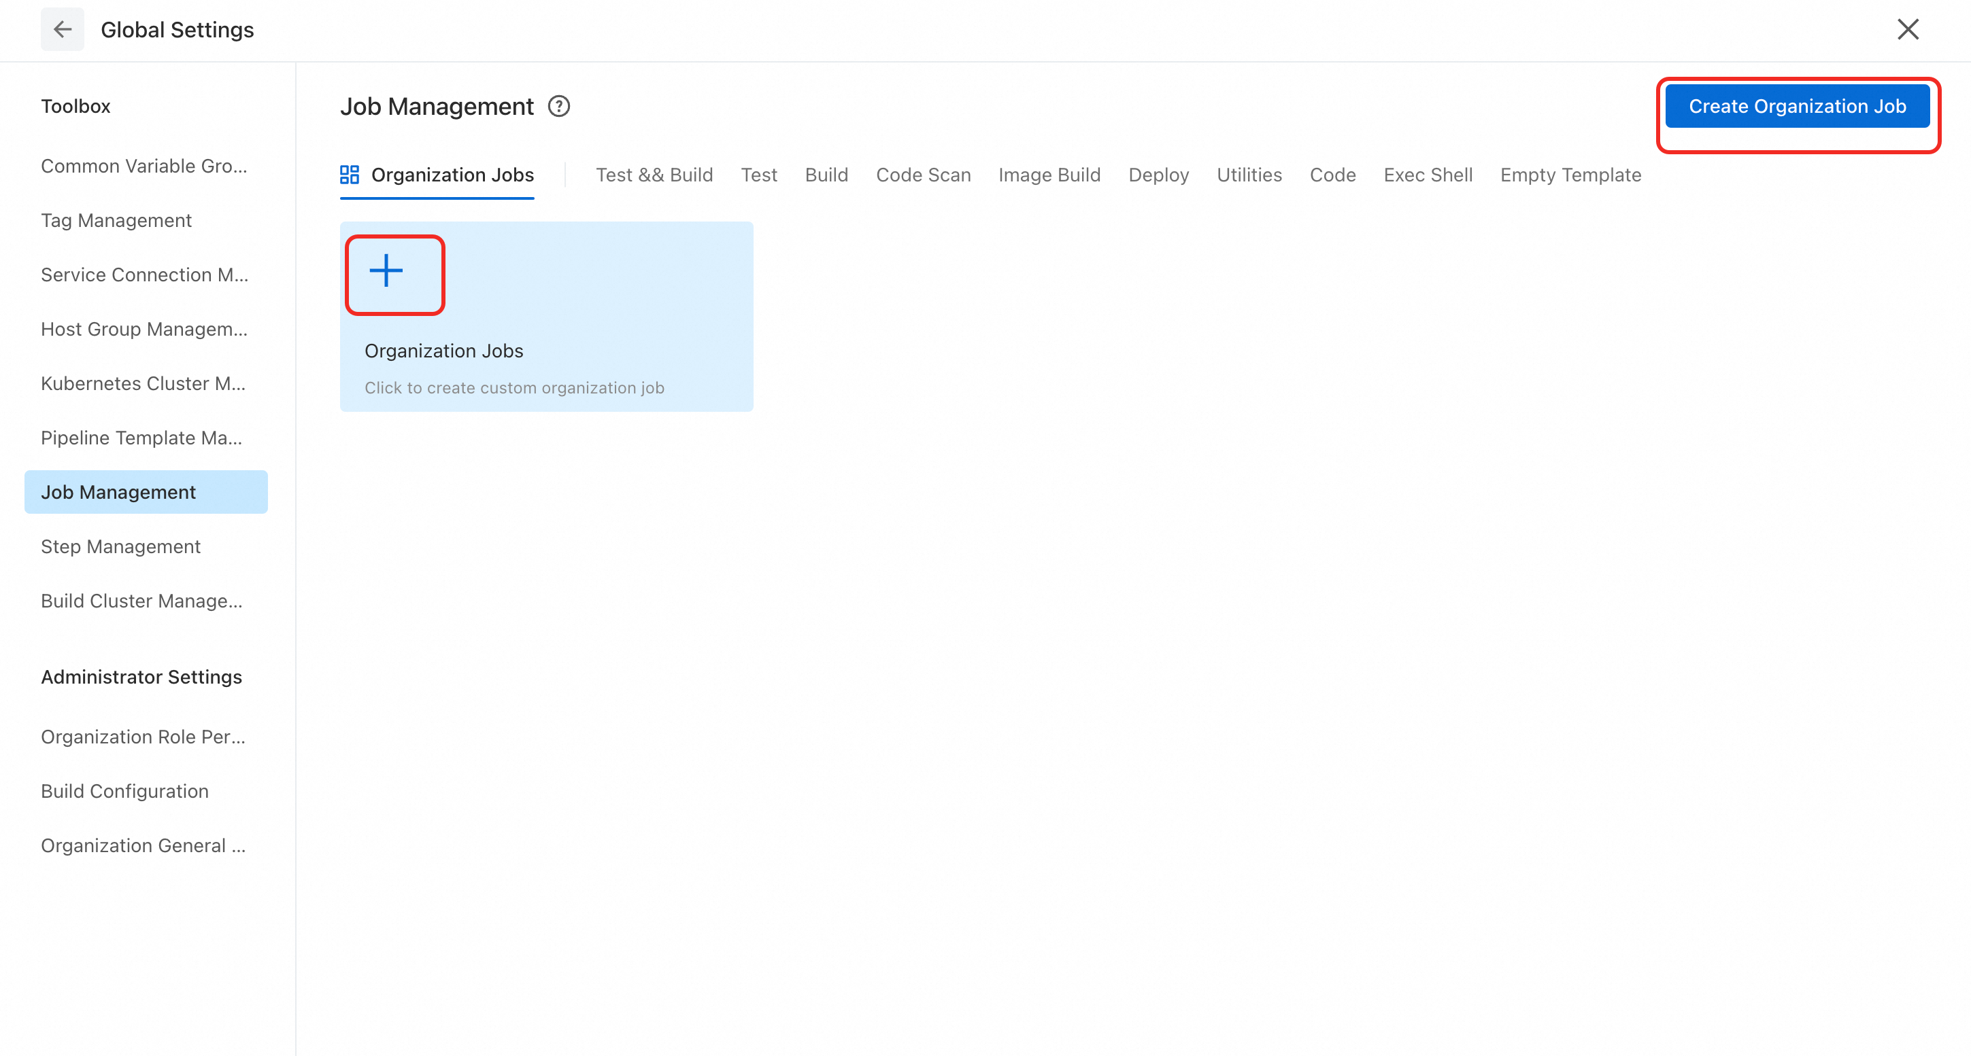Switch to the Exec Shell tab

pyautogui.click(x=1427, y=175)
